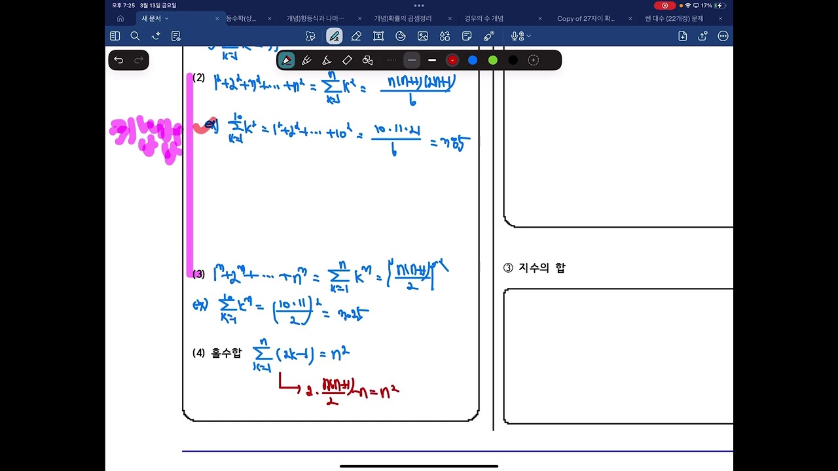Tap the multitasking three dots at top
The height and width of the screenshot is (471, 838).
click(419, 5)
